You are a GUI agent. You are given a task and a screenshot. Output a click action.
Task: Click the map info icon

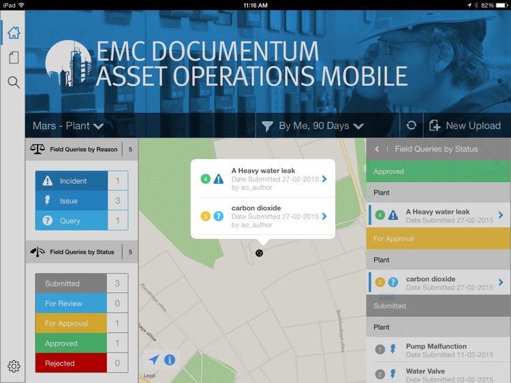(x=170, y=360)
